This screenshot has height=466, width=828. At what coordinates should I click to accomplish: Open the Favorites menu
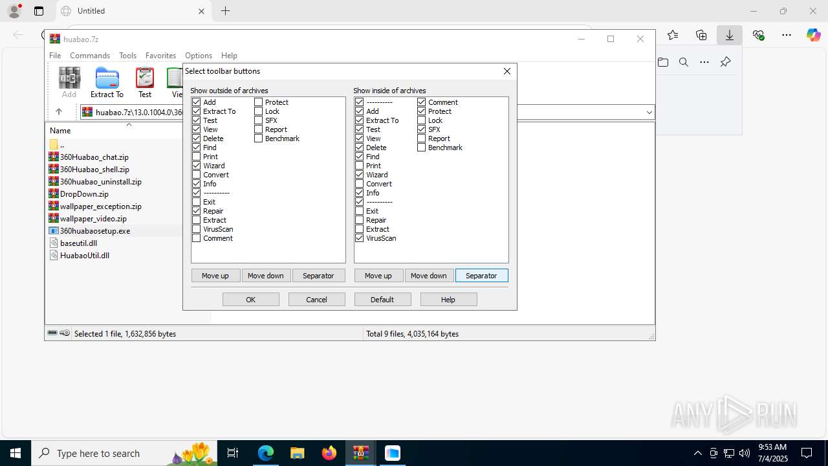pyautogui.click(x=160, y=56)
